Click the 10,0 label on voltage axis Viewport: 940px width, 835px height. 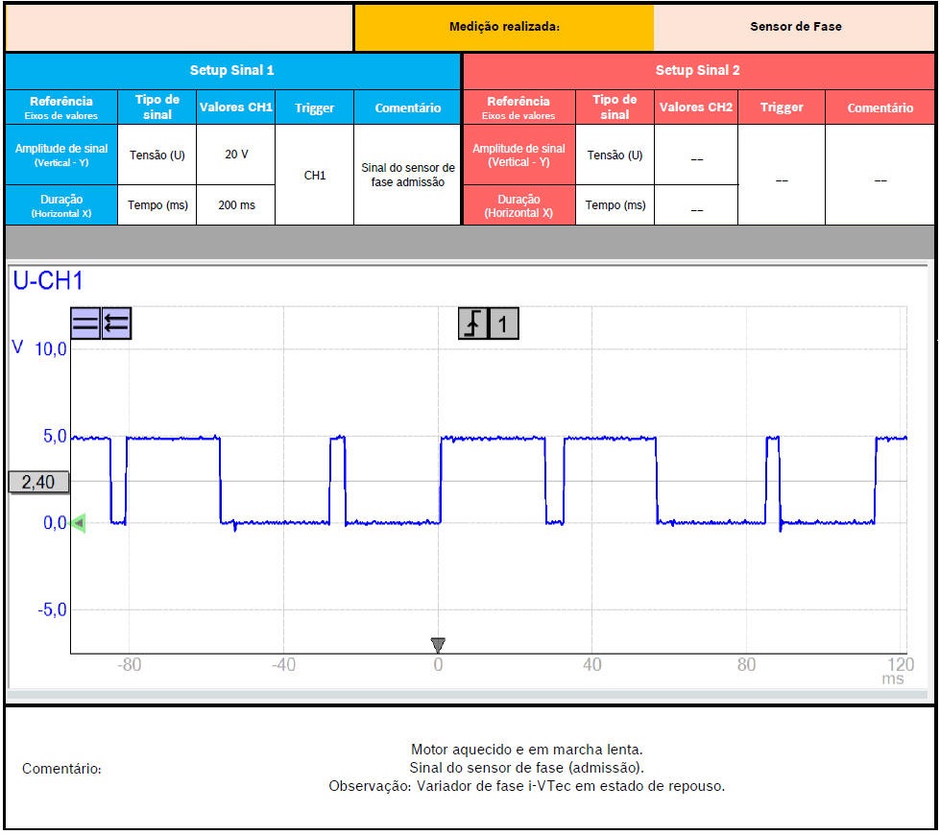pos(51,349)
